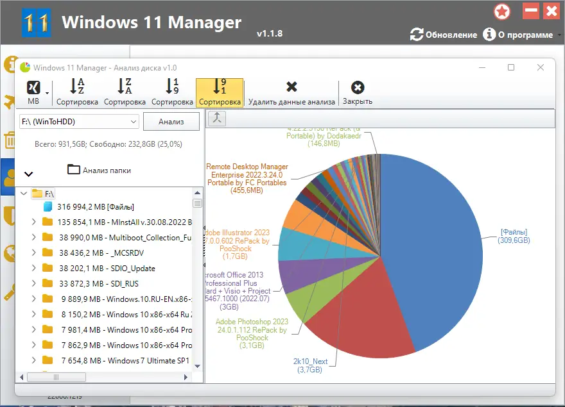Sort entries alphabetically A to Z

click(x=77, y=92)
